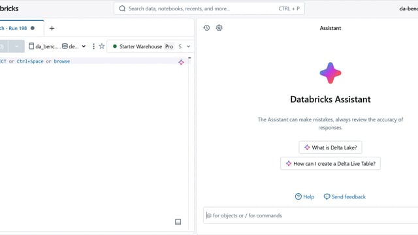Viewport: 418px width, 235px height.
Task: Click the Pro badge on warehouse
Action: pos(169,46)
